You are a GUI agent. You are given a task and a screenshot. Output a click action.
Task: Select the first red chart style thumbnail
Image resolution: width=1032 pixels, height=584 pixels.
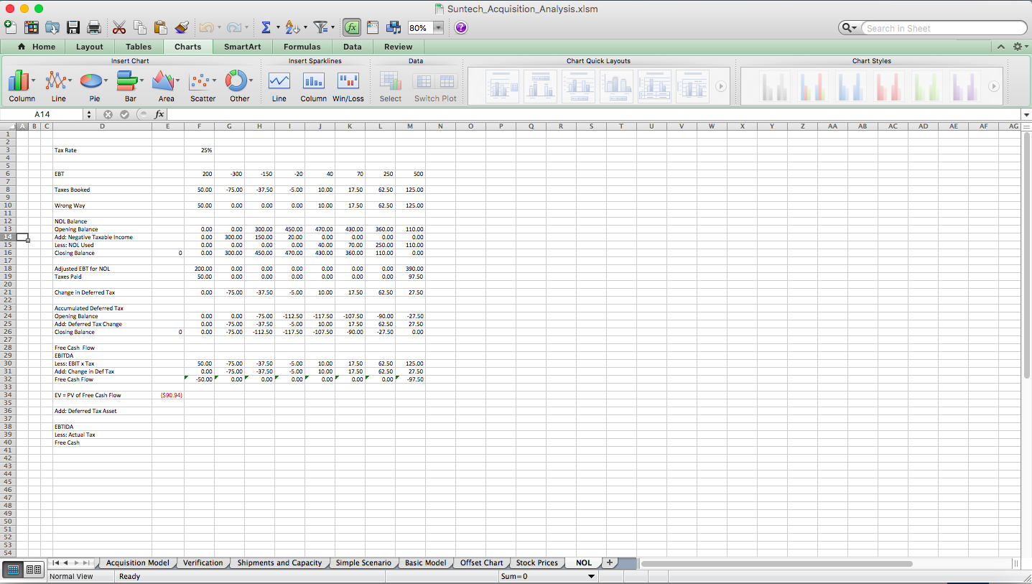pyautogui.click(x=891, y=85)
